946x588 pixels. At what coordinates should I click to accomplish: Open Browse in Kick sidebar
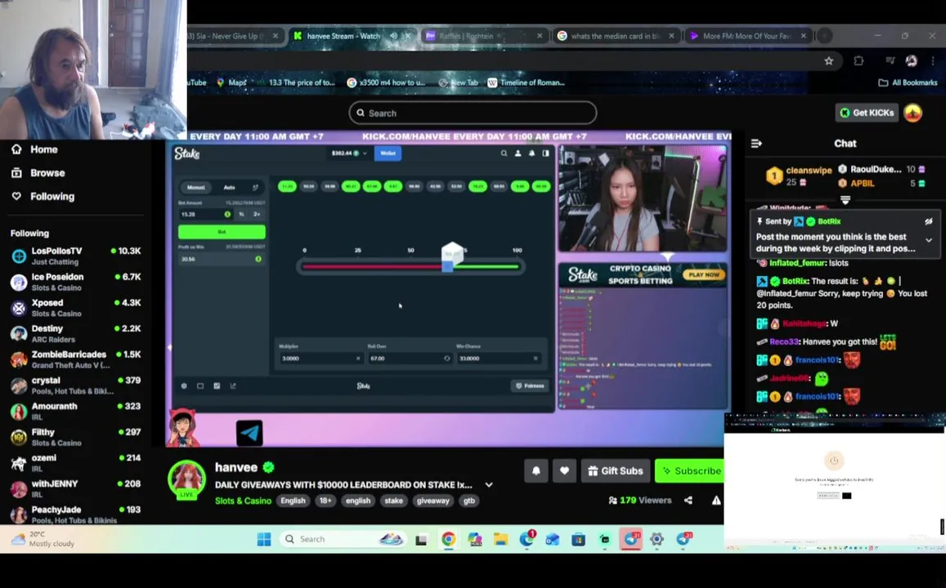click(38, 173)
